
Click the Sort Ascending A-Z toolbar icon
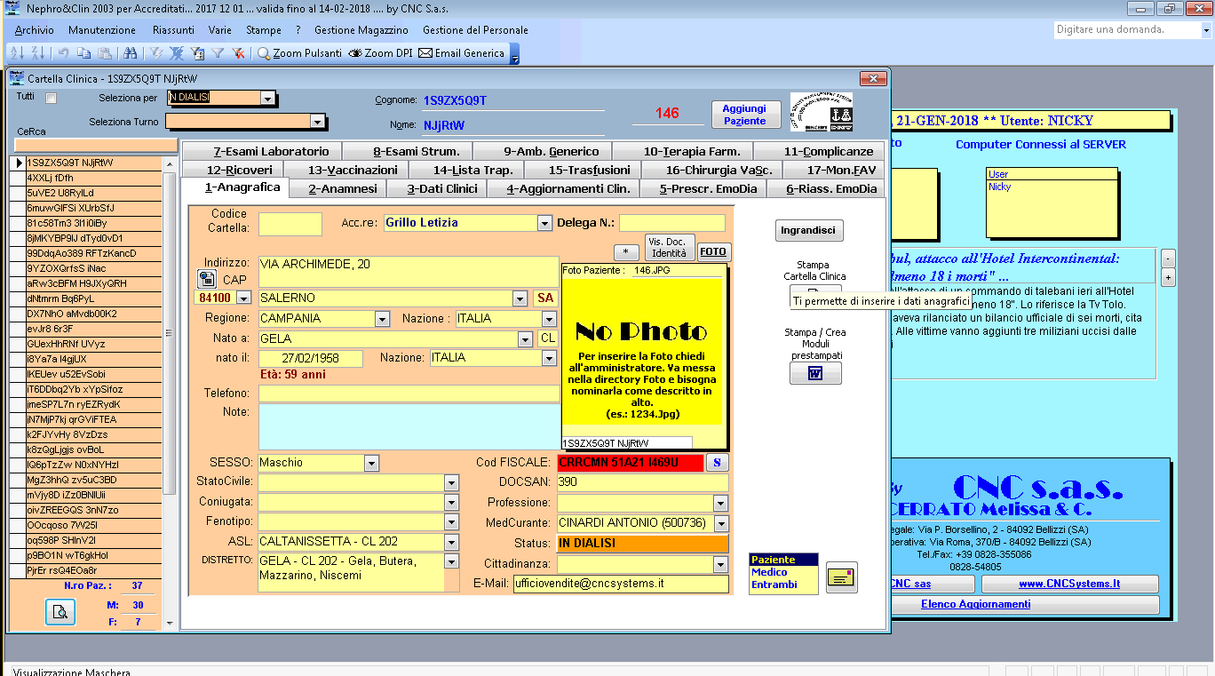click(17, 53)
